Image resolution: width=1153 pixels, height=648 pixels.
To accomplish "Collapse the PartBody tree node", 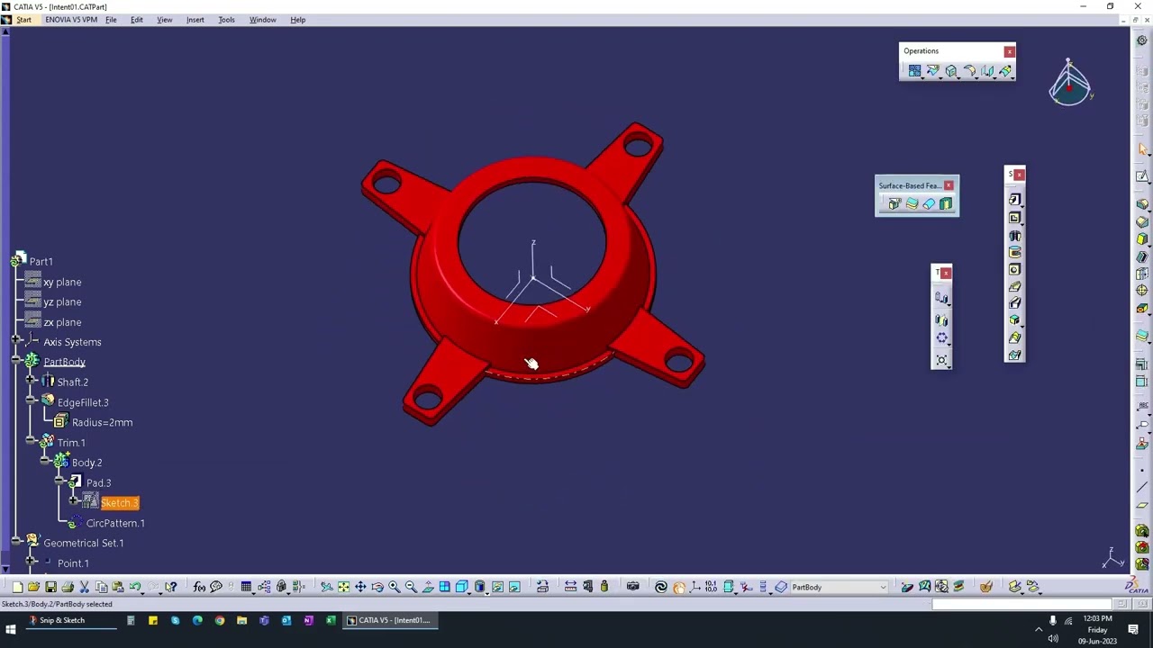I will (x=17, y=362).
